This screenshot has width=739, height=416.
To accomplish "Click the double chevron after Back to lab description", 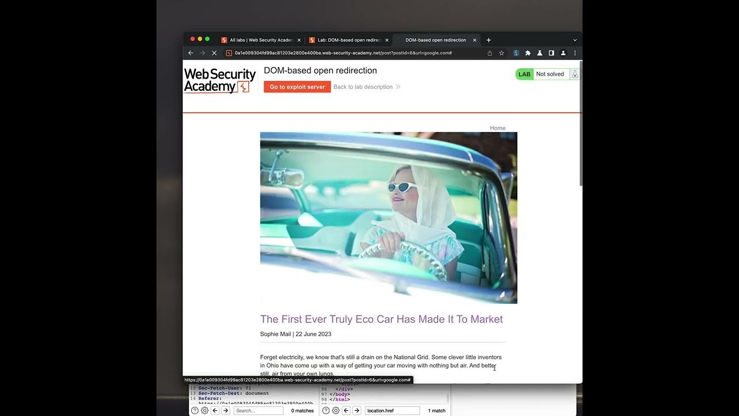I will (x=398, y=87).
